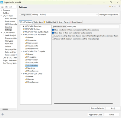This screenshot has height=118, width=121.
Task: Click the options pane horizontal scrollbar
Action: 83,104
